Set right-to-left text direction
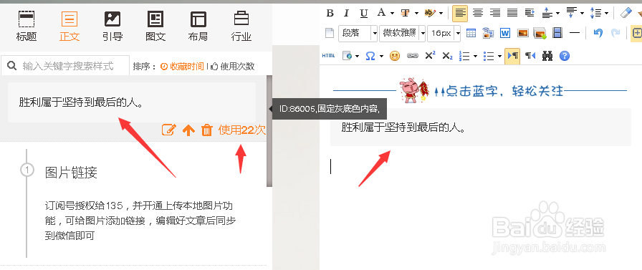 530,56
